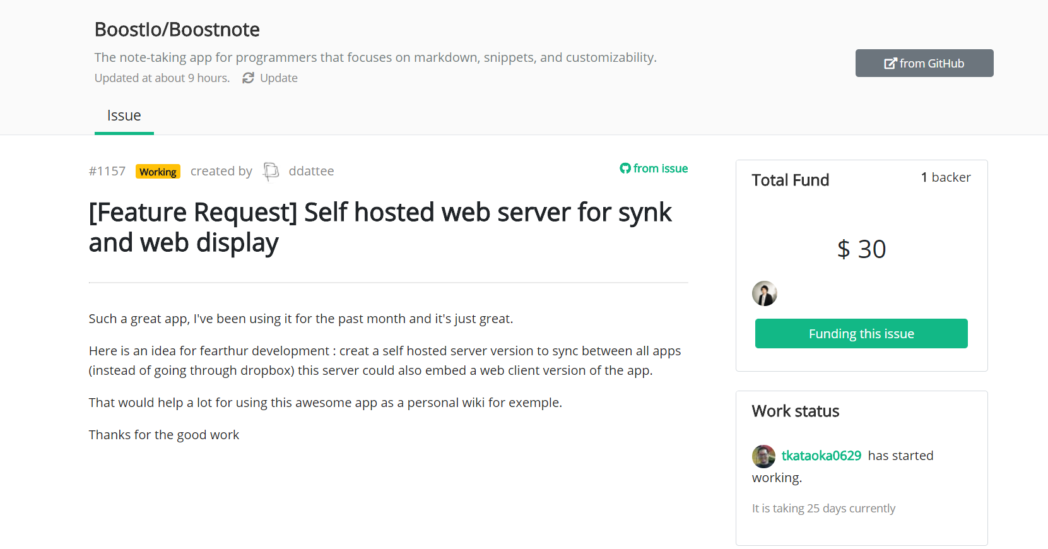The height and width of the screenshot is (549, 1048).
Task: Click the 'Total Fund' heading
Action: point(791,180)
